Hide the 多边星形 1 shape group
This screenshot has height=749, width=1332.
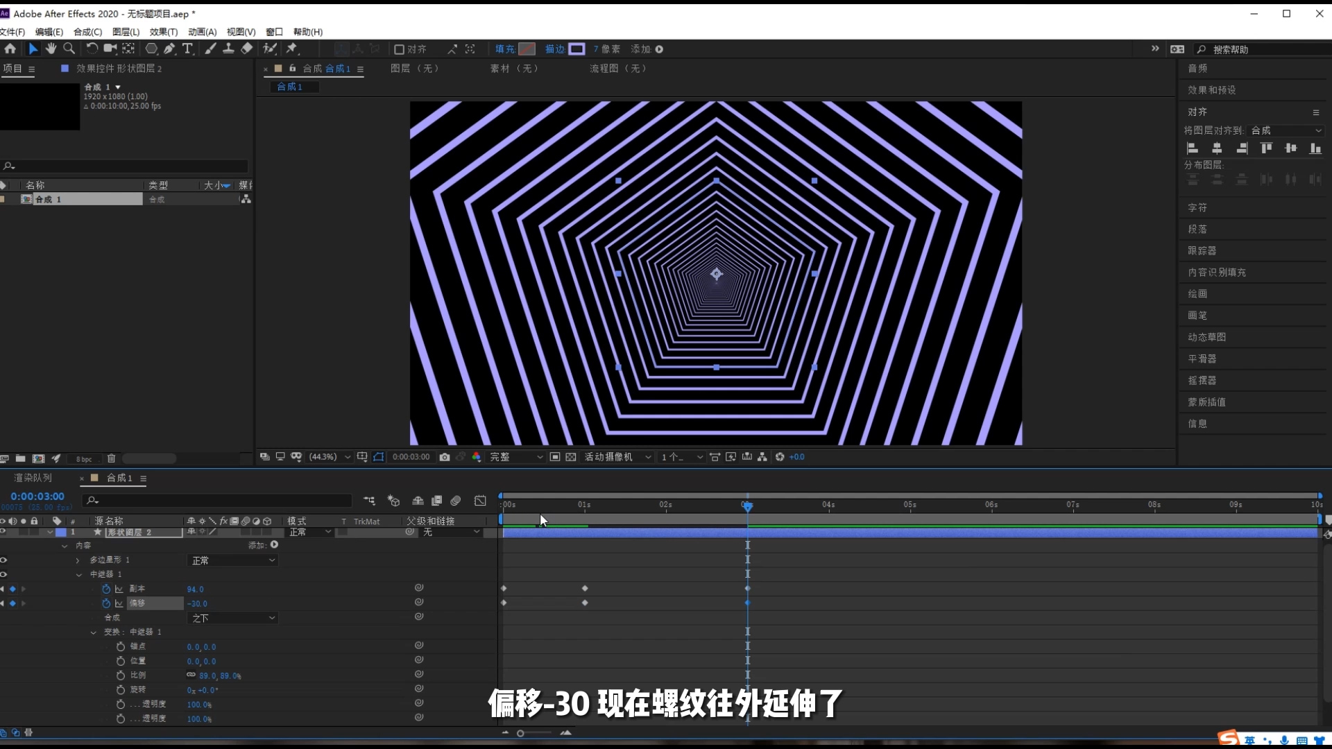[x=3, y=560]
